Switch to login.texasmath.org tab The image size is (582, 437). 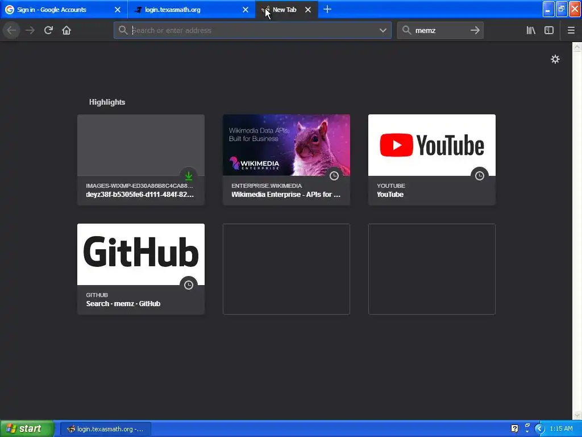[x=192, y=10]
